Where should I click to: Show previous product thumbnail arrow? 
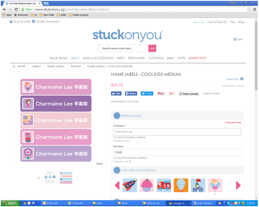(x=39, y=178)
